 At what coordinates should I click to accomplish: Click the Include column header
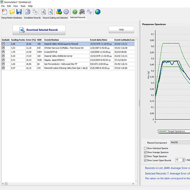click(6, 40)
